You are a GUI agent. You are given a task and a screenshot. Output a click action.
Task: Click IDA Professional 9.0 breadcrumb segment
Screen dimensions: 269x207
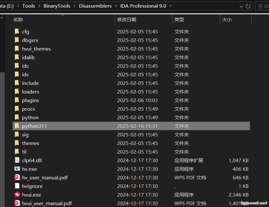tap(143, 6)
